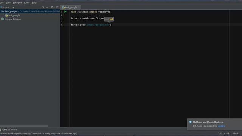Click the External Libraries icon
The width and height of the screenshot is (242, 136).
(3, 19)
